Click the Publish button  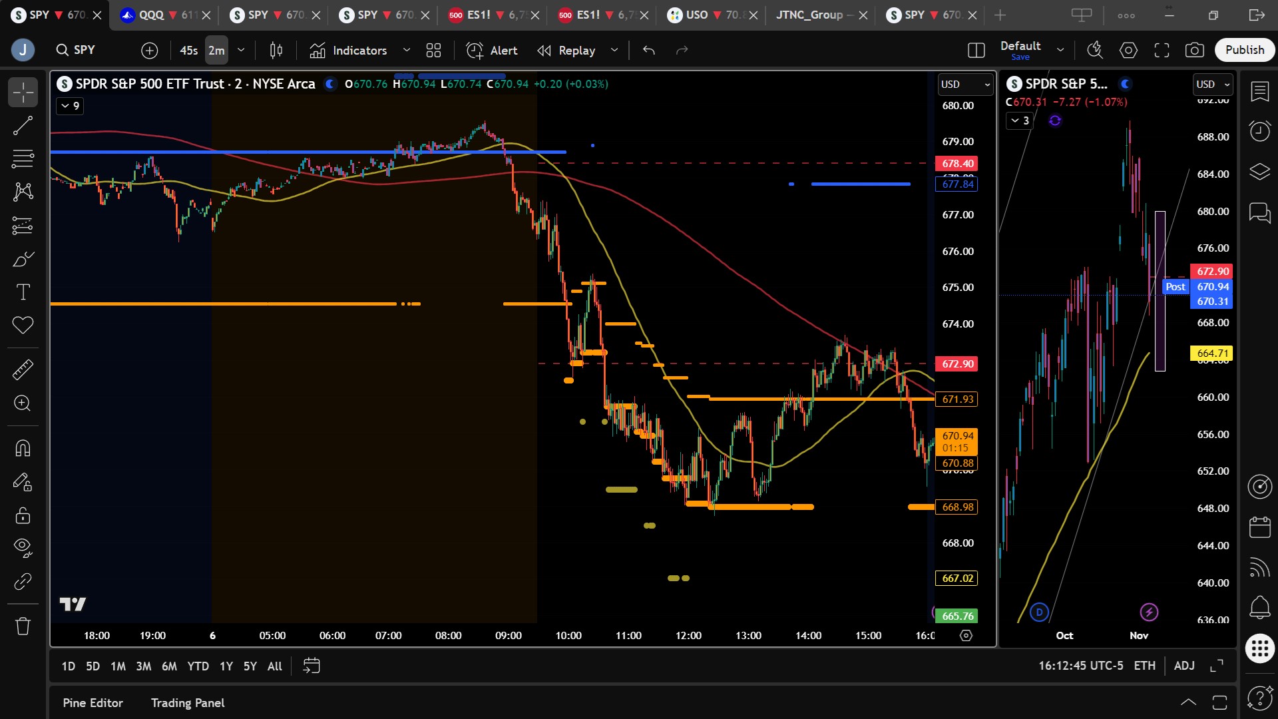(x=1244, y=50)
